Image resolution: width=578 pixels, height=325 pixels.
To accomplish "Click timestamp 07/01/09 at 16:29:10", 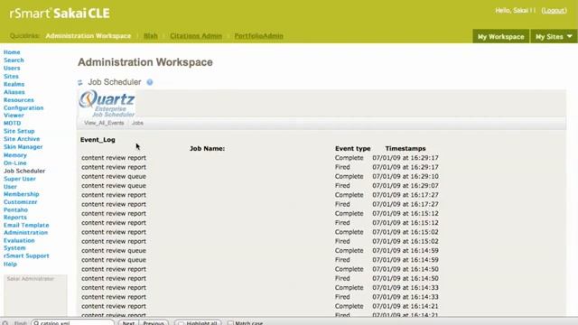I will [x=406, y=177].
